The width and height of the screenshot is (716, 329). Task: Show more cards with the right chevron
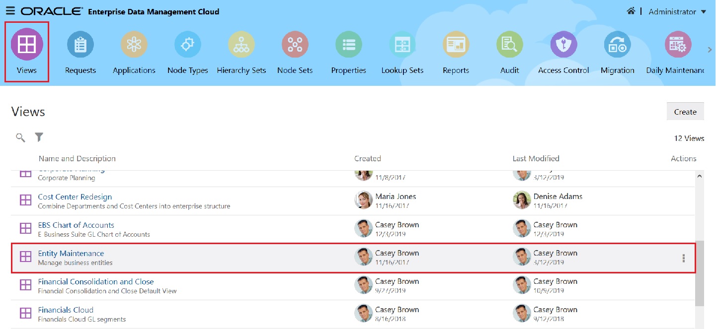coord(710,50)
